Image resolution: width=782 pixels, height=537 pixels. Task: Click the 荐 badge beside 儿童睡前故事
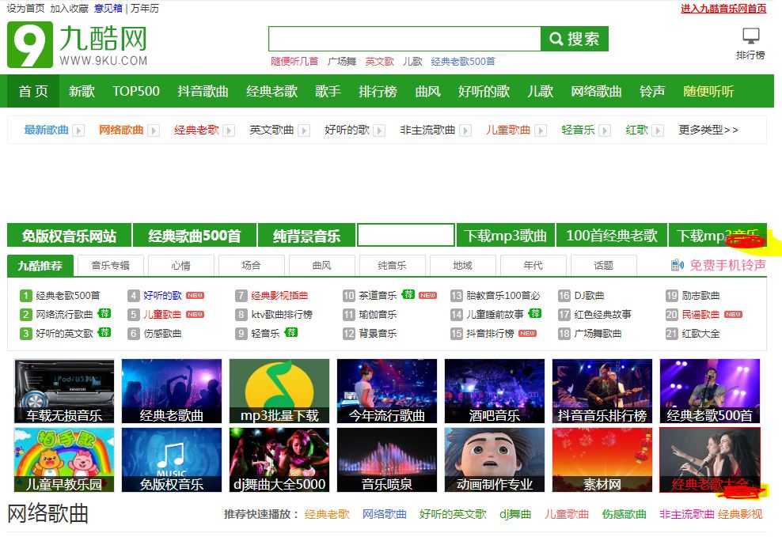tap(535, 313)
